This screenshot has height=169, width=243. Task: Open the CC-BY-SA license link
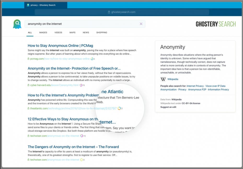[x=191, y=103]
